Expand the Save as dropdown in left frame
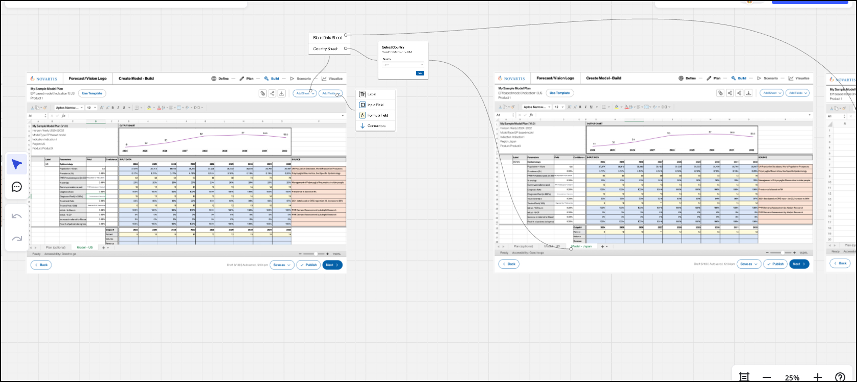The image size is (857, 382). coord(282,265)
